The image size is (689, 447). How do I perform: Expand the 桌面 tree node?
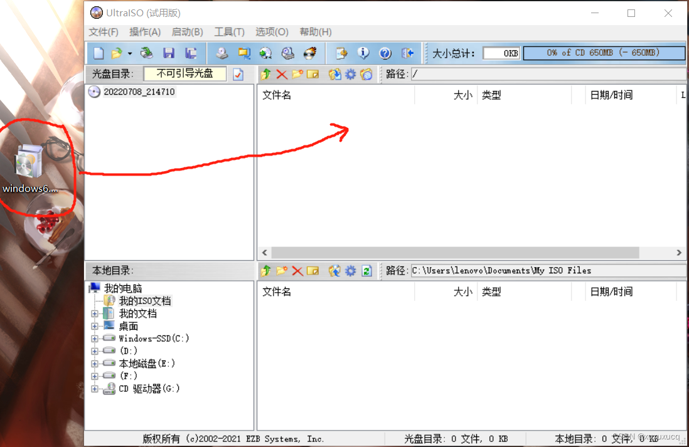tap(95, 326)
